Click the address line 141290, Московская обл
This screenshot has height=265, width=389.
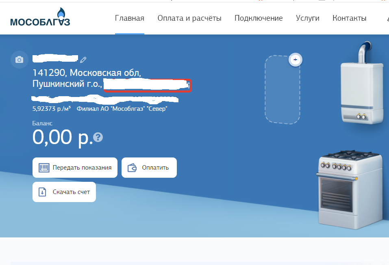[x=87, y=73]
